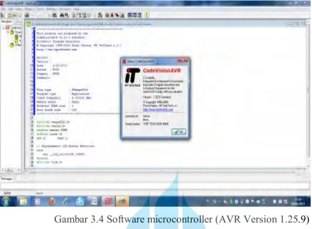Click the editor horizontal scrollbar
Screen dimensions: 312x229
point(166,171)
